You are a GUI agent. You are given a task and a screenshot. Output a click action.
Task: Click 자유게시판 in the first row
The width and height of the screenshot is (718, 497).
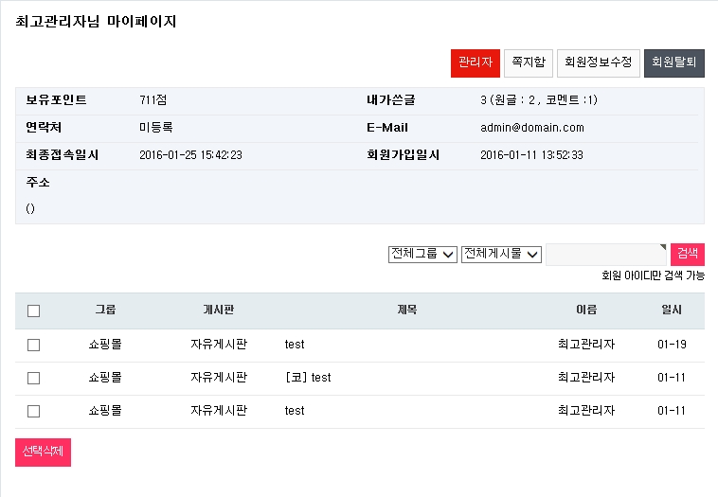(x=219, y=345)
